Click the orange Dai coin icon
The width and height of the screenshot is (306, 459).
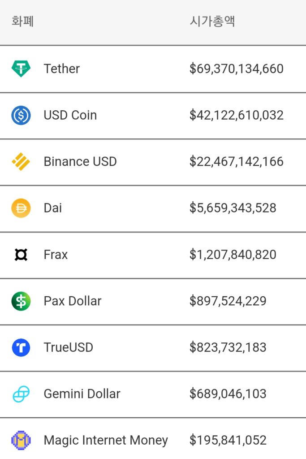(21, 208)
